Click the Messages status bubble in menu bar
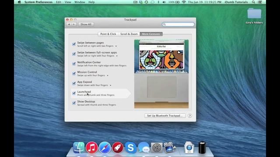Screen dimensions: 280x157 click(152, 2)
